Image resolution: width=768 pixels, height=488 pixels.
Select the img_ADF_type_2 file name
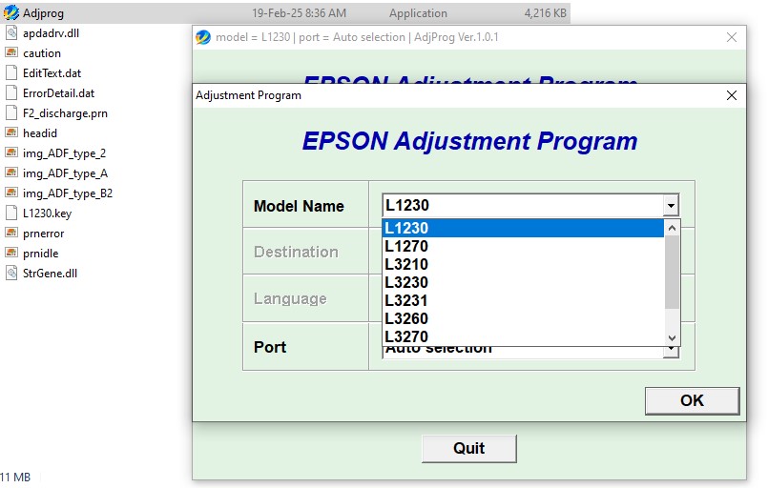point(64,153)
